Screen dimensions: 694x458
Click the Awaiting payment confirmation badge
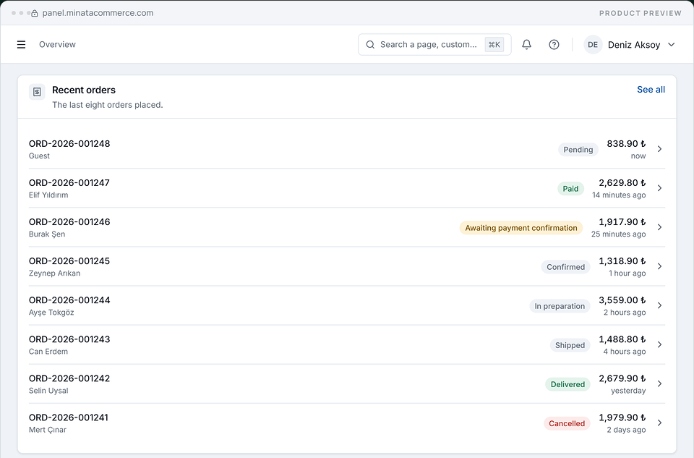521,228
